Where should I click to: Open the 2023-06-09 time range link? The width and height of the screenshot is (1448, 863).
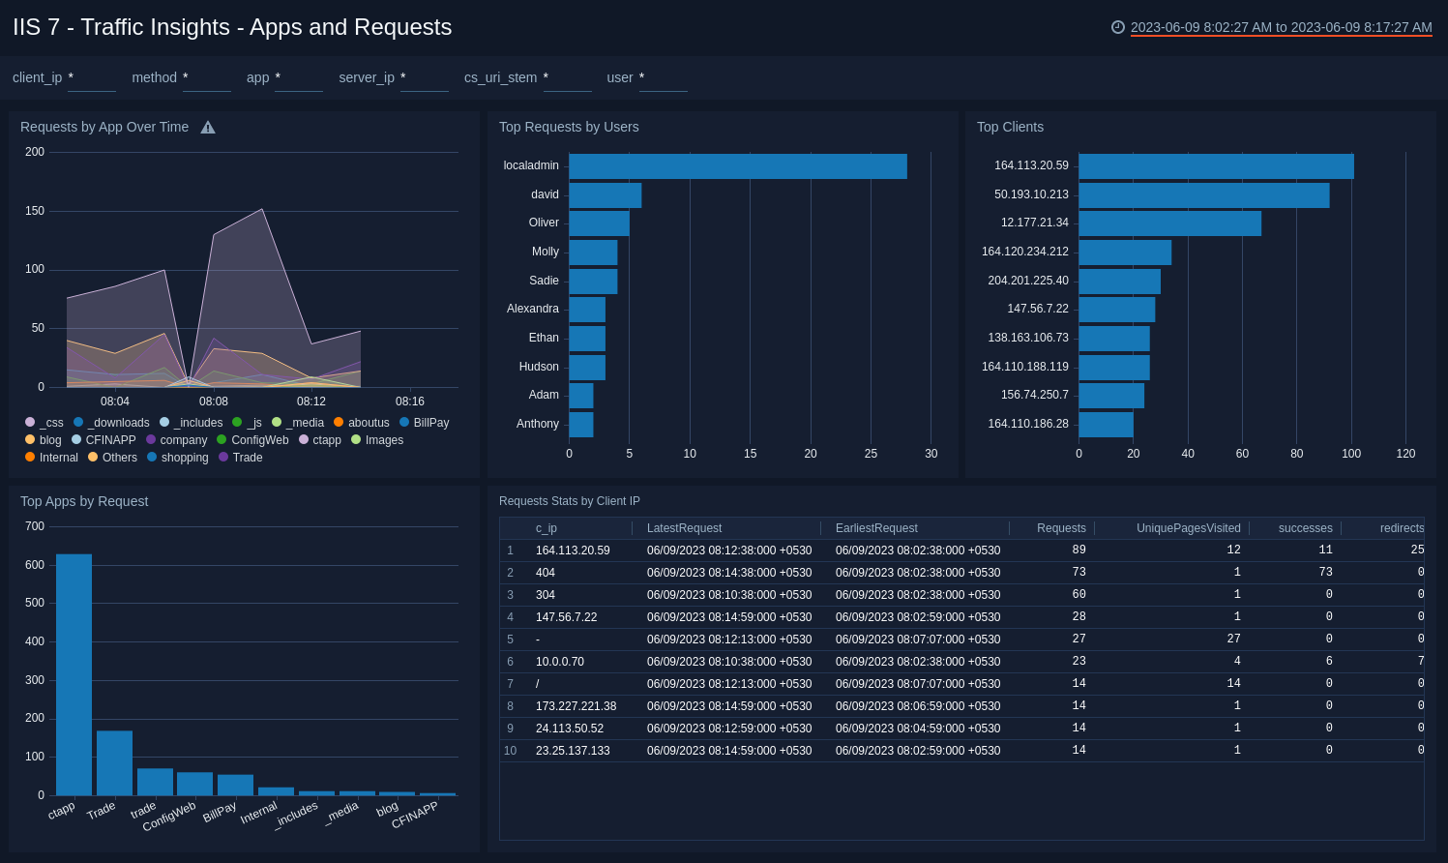click(x=1280, y=27)
